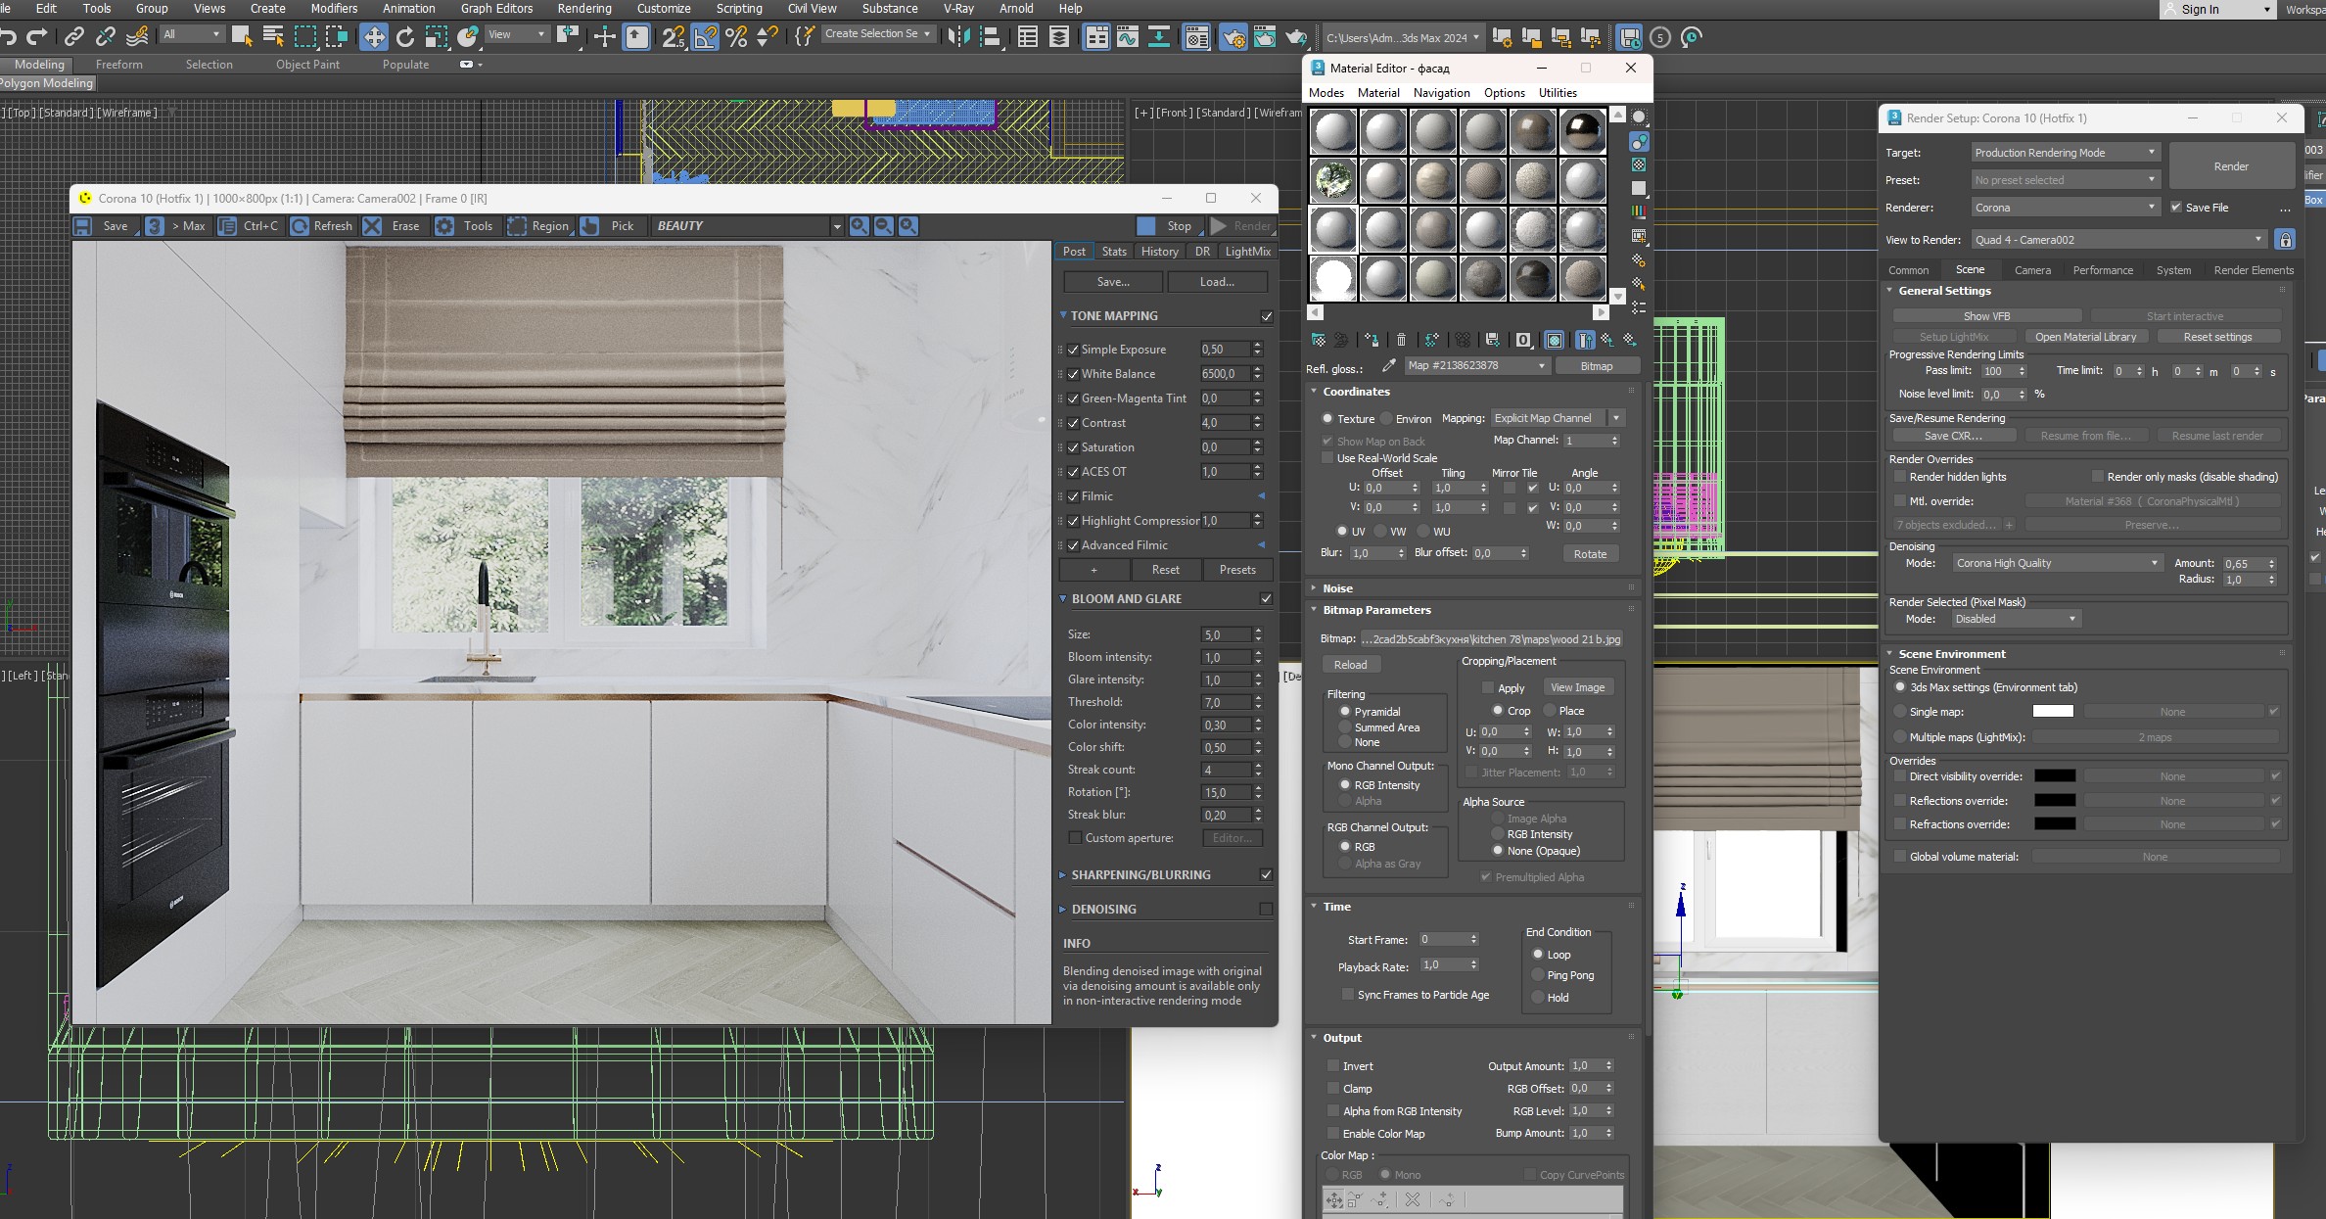Toggle the Contrast checkbox
Screen dimensions: 2326x1219
[1073, 423]
